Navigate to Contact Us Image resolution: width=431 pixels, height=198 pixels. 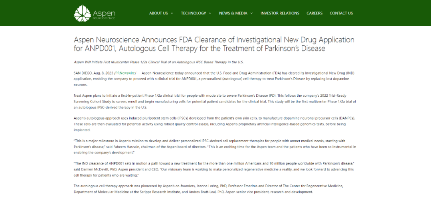[x=341, y=13]
